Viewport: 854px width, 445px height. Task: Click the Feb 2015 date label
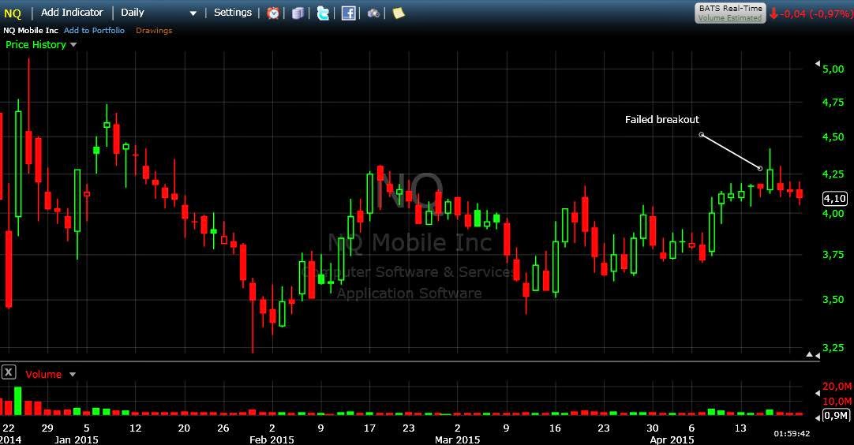click(x=272, y=439)
